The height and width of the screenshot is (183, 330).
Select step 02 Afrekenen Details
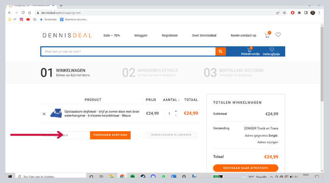pyautogui.click(x=150, y=72)
